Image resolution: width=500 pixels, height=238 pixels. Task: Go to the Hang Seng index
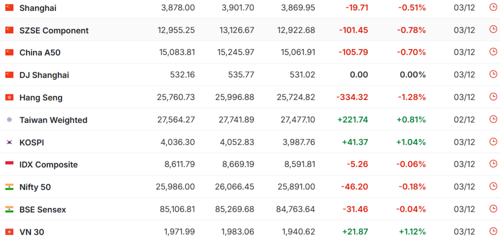click(41, 98)
